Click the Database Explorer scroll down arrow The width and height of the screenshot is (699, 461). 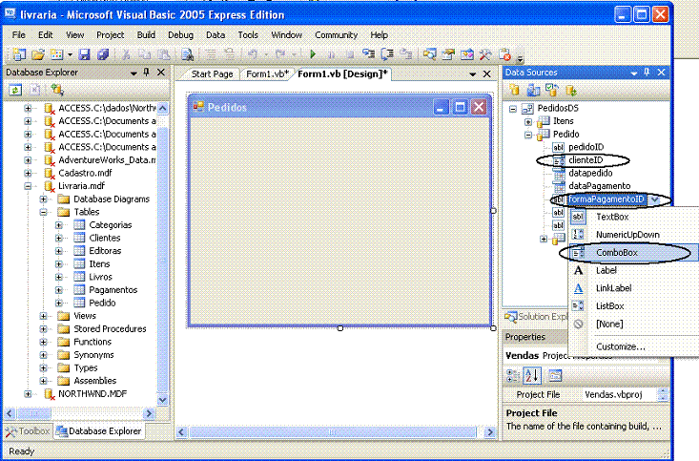[163, 400]
